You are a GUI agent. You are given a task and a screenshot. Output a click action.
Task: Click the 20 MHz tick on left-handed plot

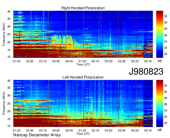pyautogui.click(x=9, y=111)
